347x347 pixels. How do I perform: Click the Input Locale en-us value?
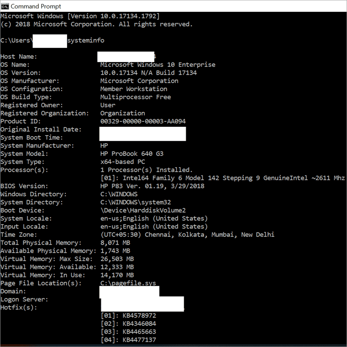154,226
